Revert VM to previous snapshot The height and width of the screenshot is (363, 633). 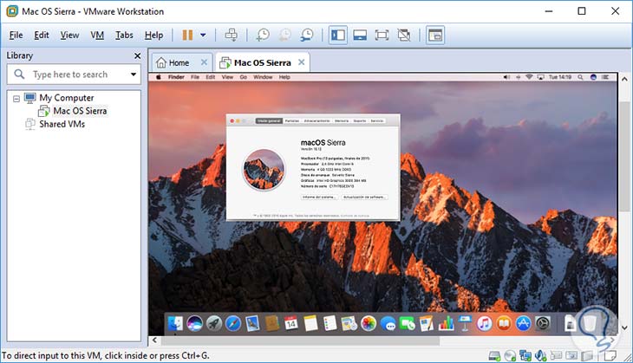click(285, 36)
